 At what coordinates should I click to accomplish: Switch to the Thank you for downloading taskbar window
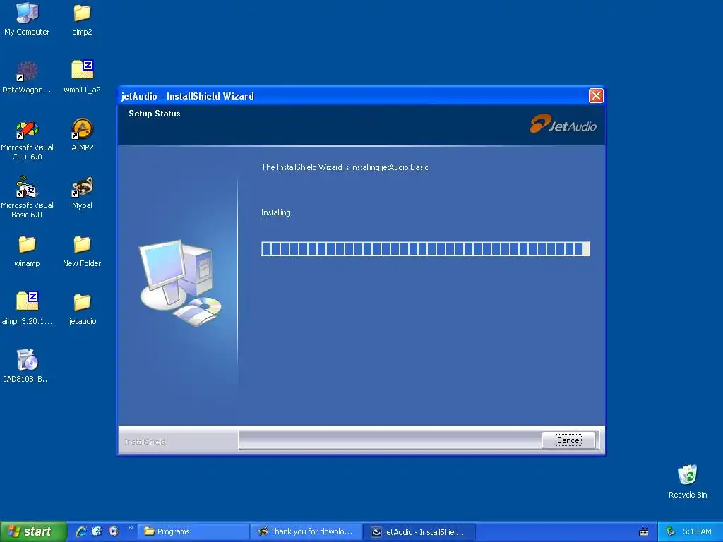click(306, 532)
